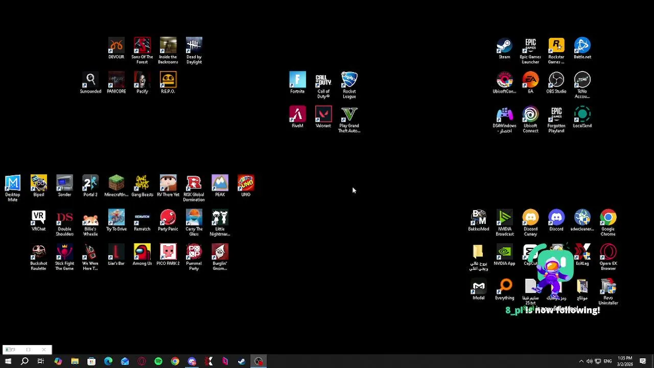
Task: Open the VRChat desktop shortcut
Action: (x=38, y=220)
